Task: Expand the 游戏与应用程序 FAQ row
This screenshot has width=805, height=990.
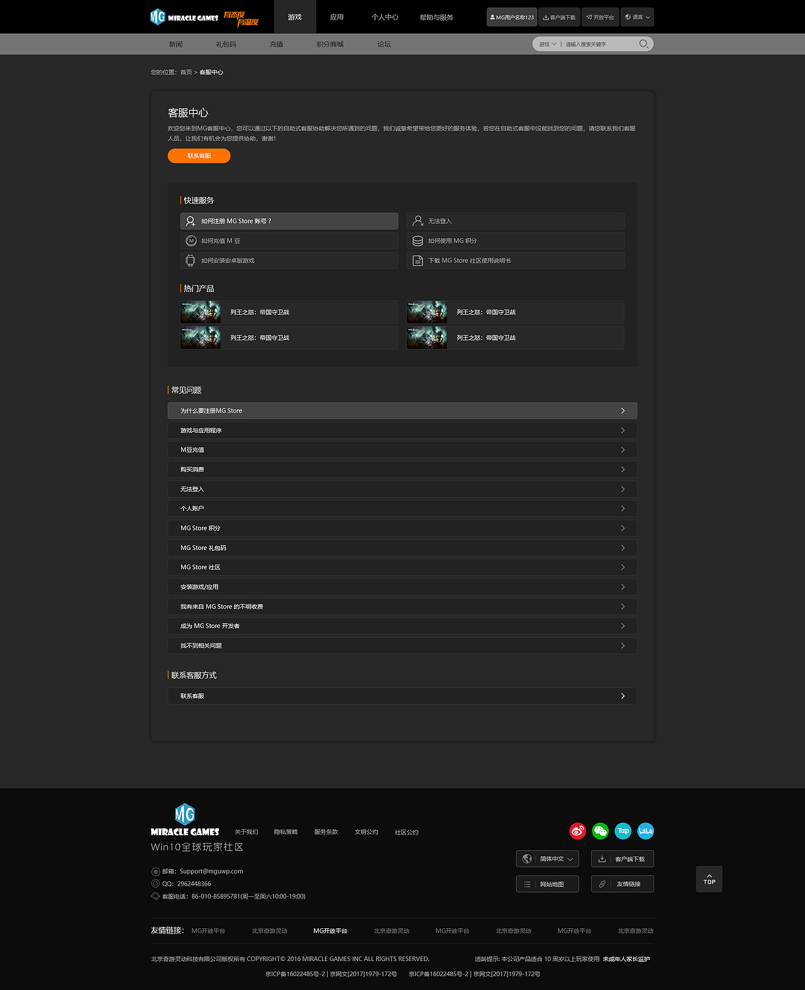Action: [x=402, y=430]
